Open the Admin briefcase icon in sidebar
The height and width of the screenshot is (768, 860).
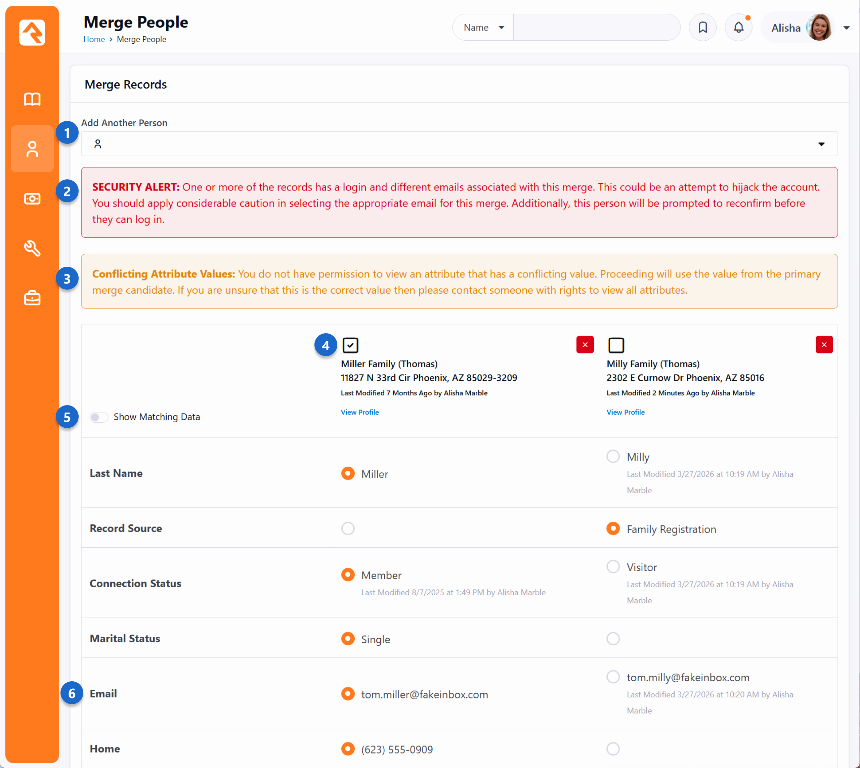click(x=32, y=298)
